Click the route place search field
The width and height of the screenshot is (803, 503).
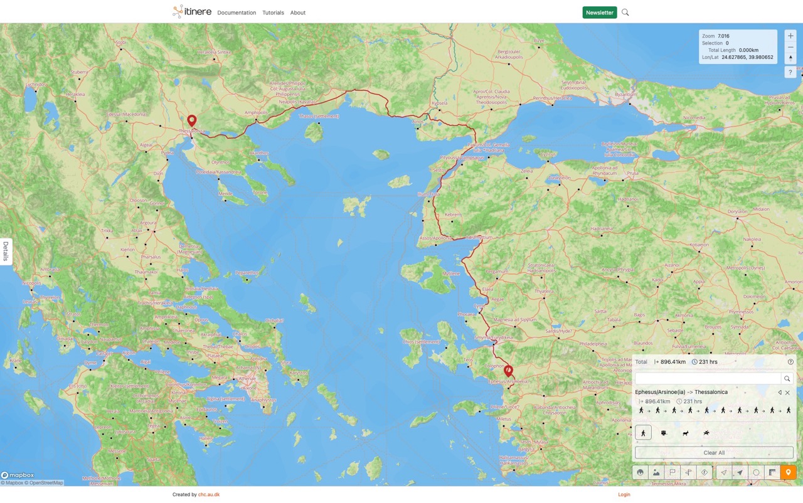coord(708,379)
